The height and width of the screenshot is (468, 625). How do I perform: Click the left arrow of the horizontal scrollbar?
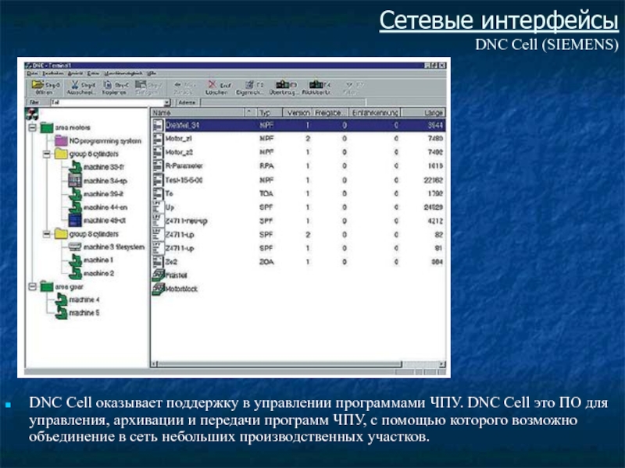(x=154, y=363)
